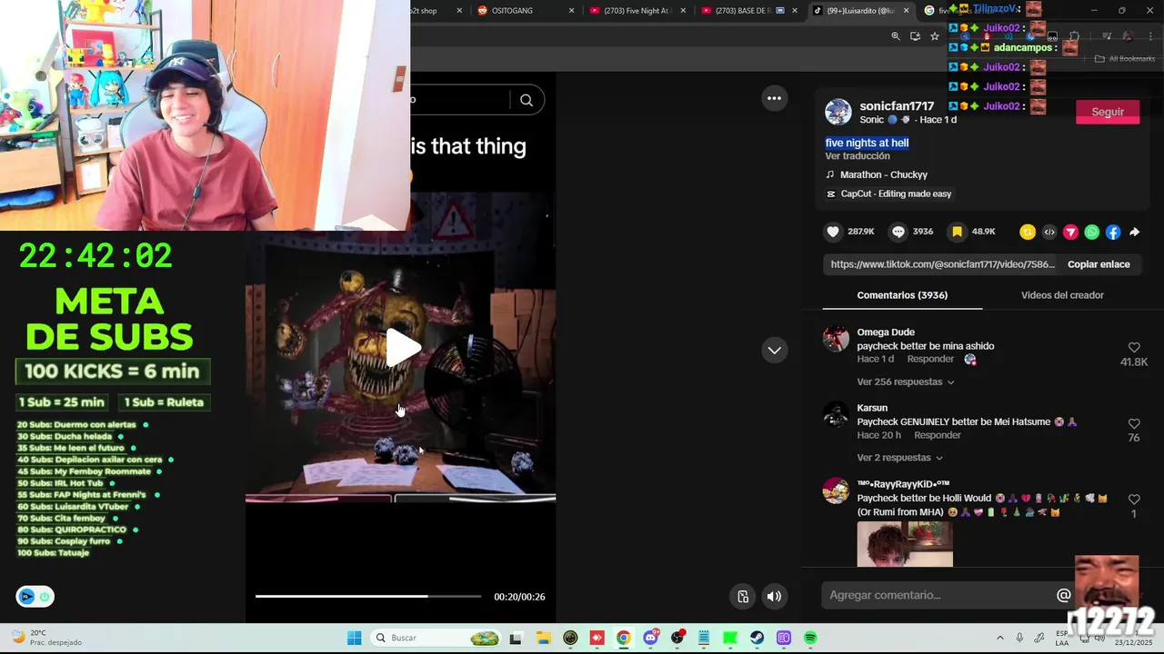
Task: Click the install app icon in address bar
Action: tap(915, 36)
